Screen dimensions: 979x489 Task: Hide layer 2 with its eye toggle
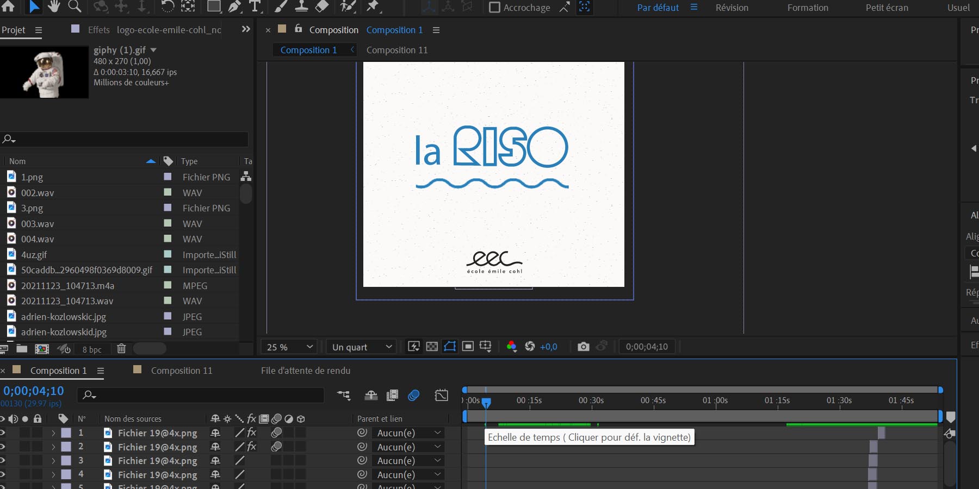(x=2, y=447)
